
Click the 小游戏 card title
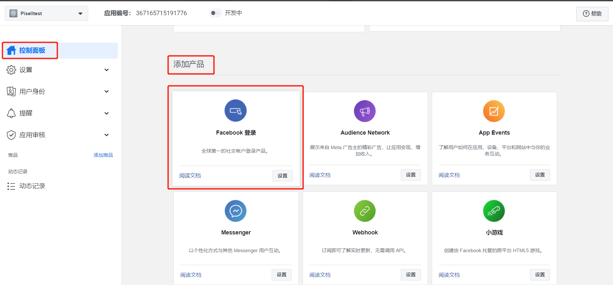point(494,233)
